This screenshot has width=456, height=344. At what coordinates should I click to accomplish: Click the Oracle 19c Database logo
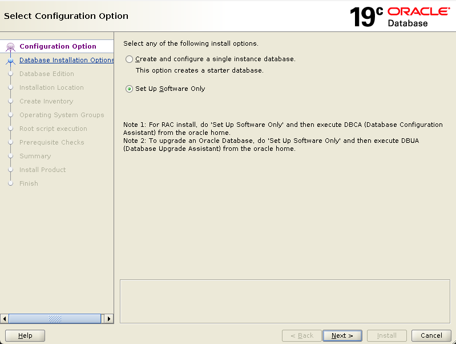point(400,17)
